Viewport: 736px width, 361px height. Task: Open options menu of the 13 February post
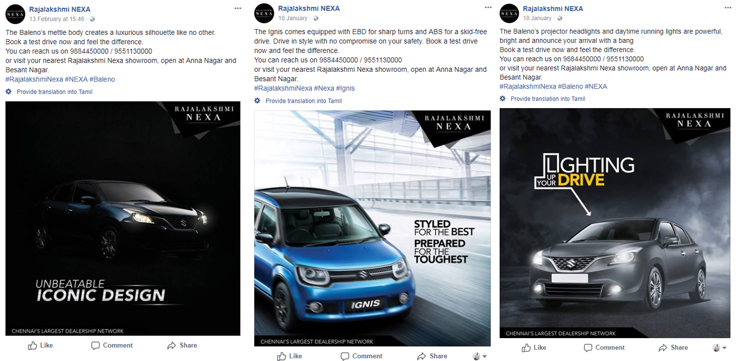[x=237, y=9]
